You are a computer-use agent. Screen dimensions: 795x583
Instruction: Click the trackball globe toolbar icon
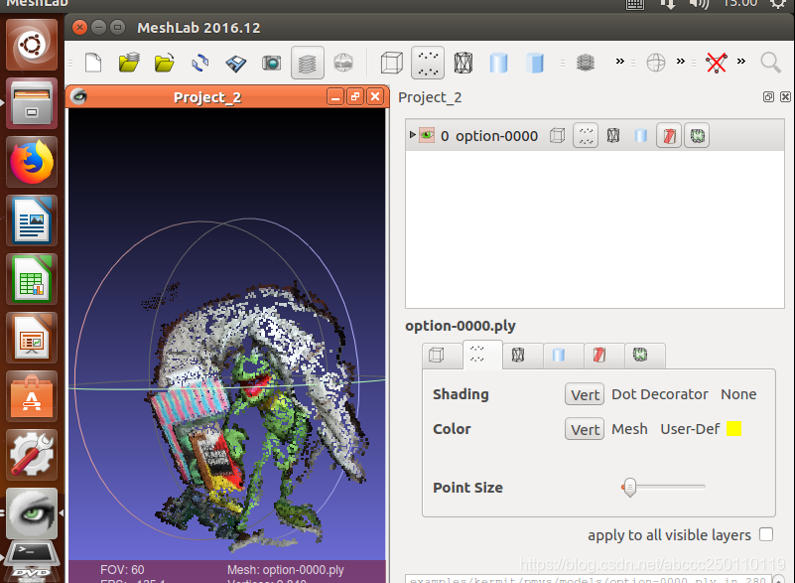point(656,63)
